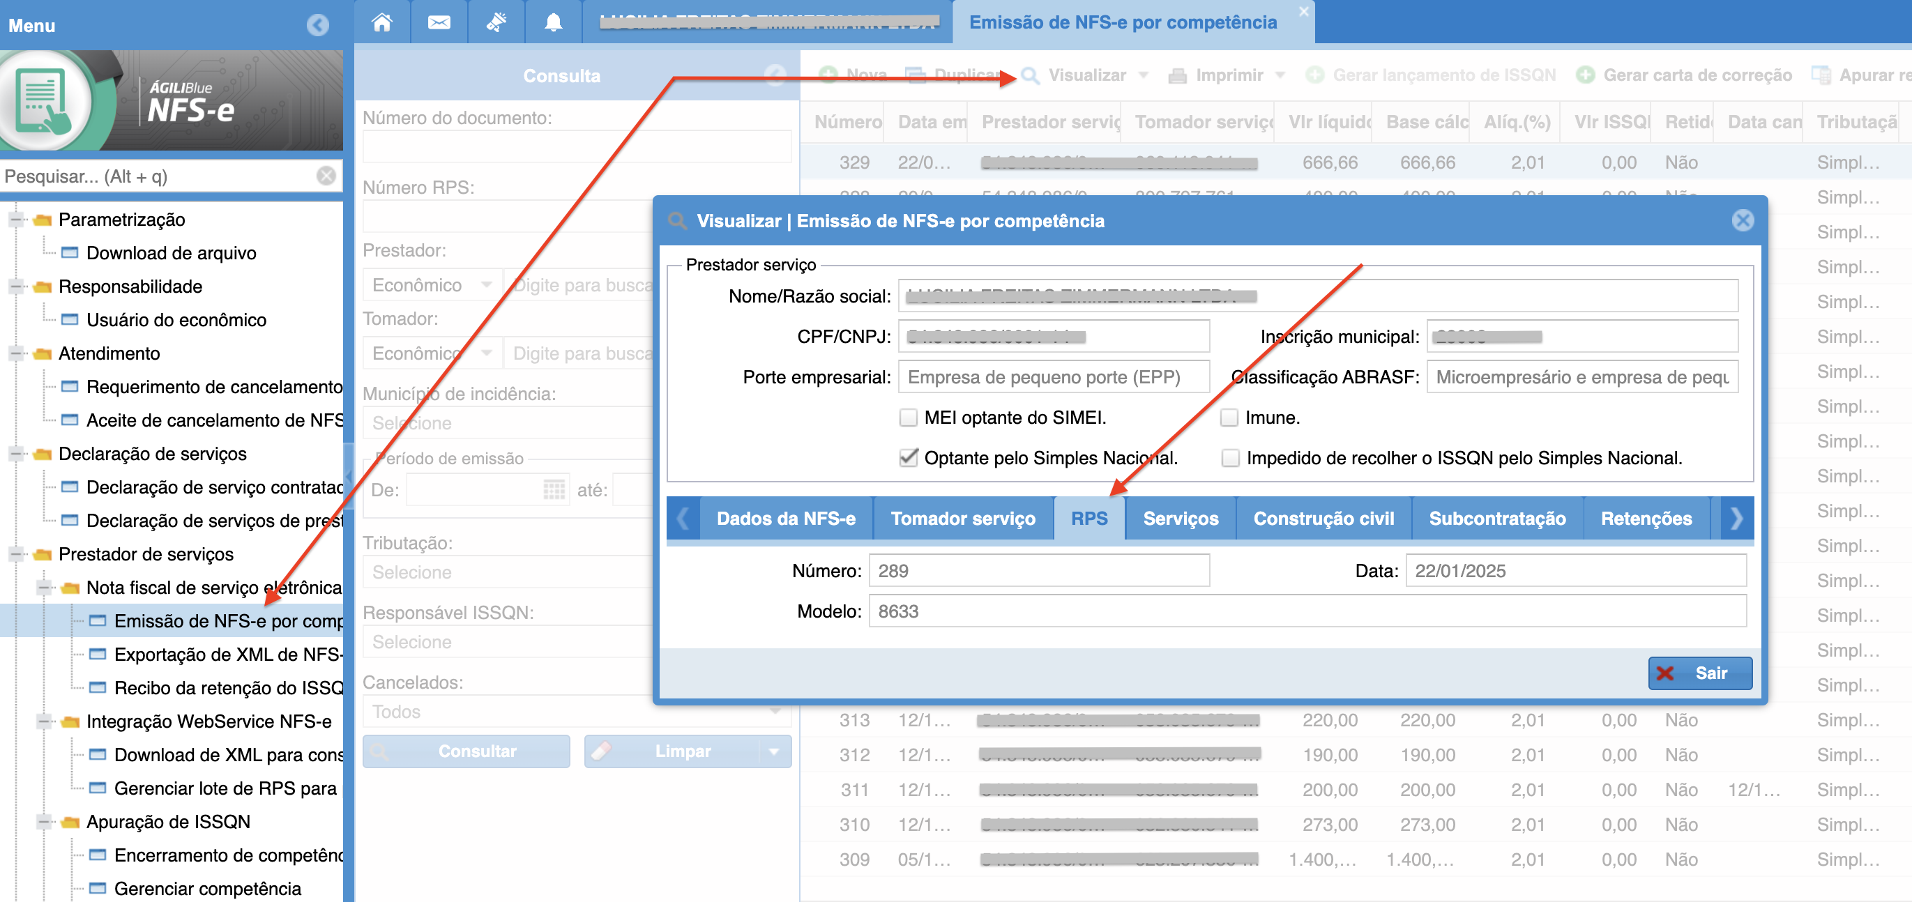Open Download de arquivo menu item
1912x902 pixels.
pos(171,253)
